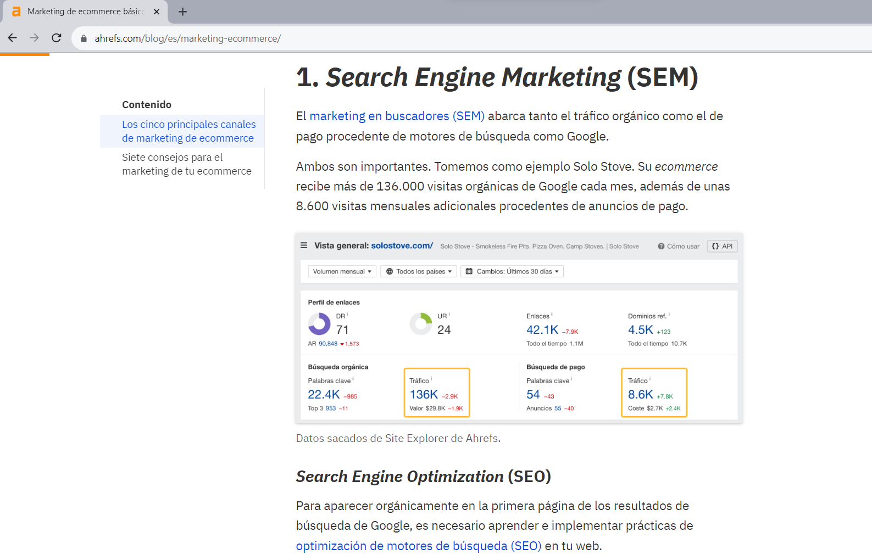Open the Todos los países dropdown
This screenshot has width=872, height=560.
[419, 271]
